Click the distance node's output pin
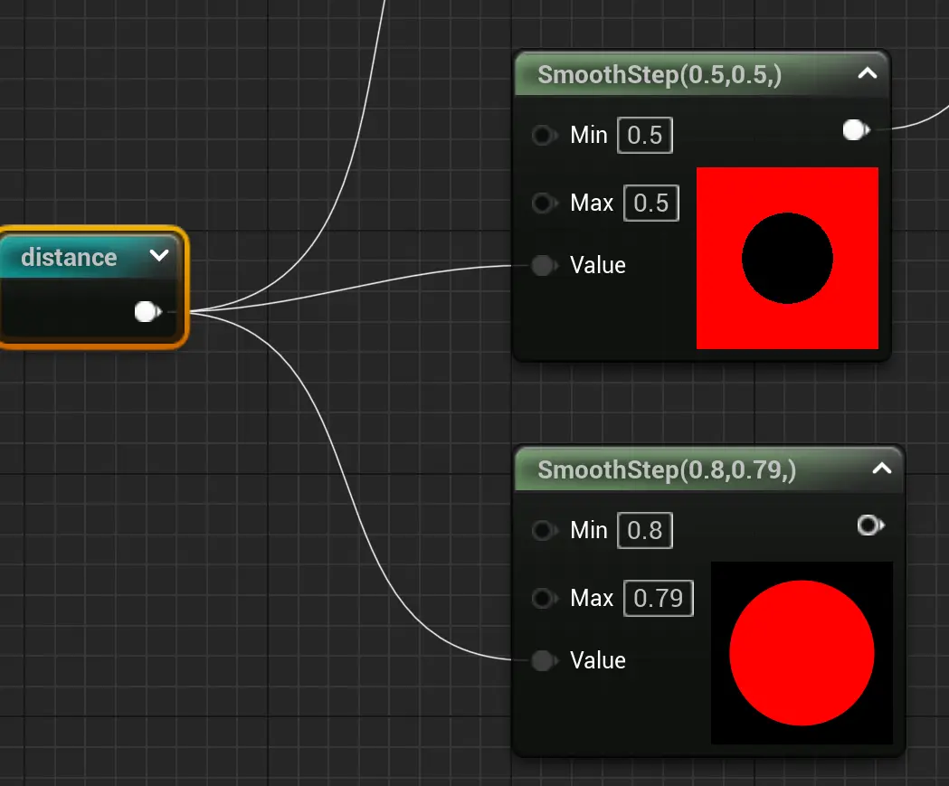 (x=147, y=312)
